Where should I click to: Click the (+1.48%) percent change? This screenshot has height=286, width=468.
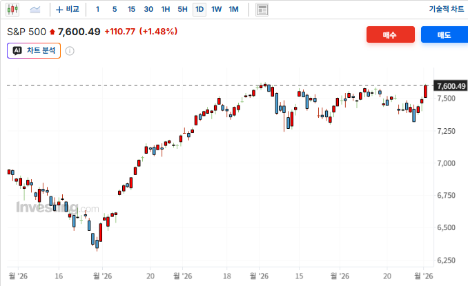159,31
